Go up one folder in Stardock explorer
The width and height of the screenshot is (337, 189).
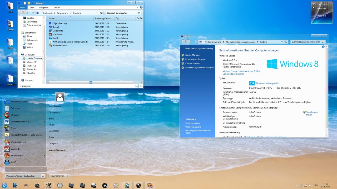click(x=33, y=13)
